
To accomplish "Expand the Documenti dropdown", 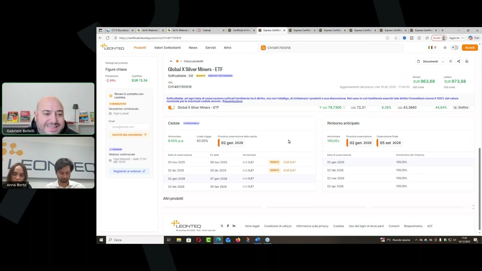I will click(430, 61).
